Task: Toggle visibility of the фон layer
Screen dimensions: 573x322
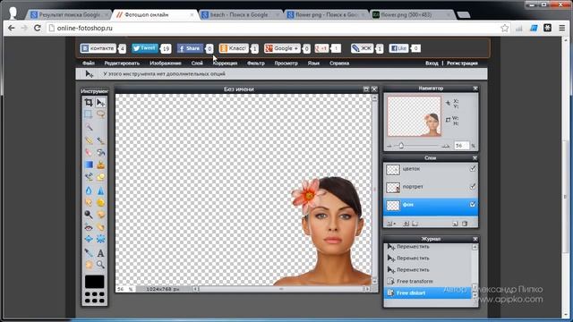Action: pyautogui.click(x=473, y=205)
